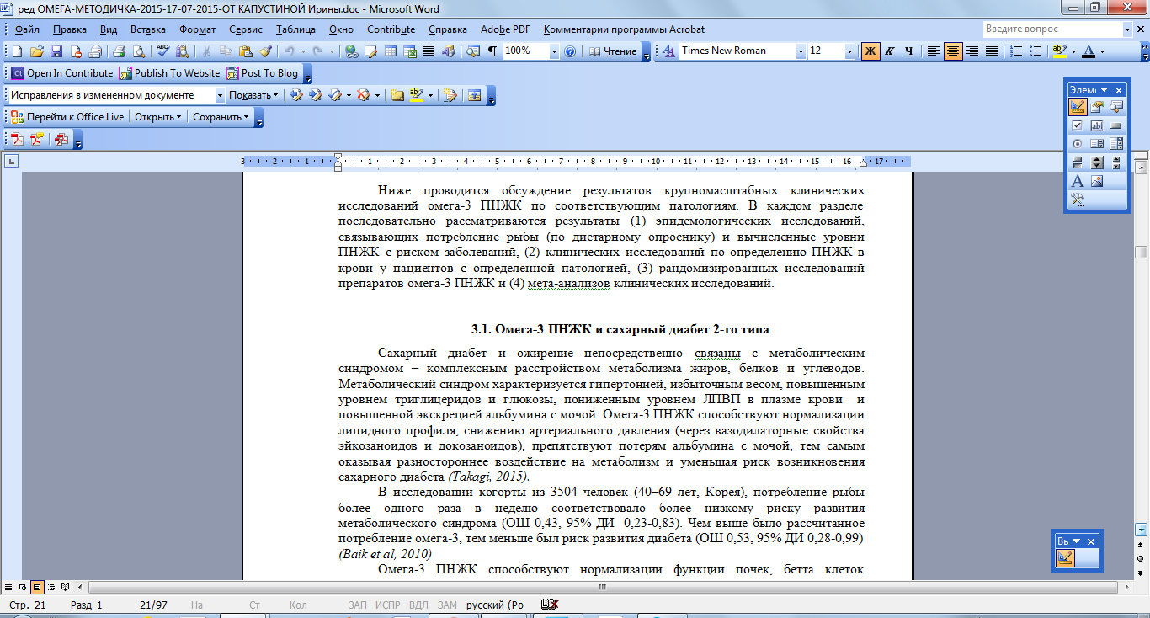This screenshot has height=618, width=1150.
Task: Open Print Preview magnifier icon
Action: (x=139, y=51)
